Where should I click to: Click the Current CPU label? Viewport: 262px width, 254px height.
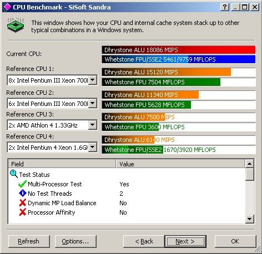tap(24, 54)
